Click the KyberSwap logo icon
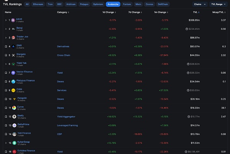Viewport: 230px width, 154px height. point(14,143)
